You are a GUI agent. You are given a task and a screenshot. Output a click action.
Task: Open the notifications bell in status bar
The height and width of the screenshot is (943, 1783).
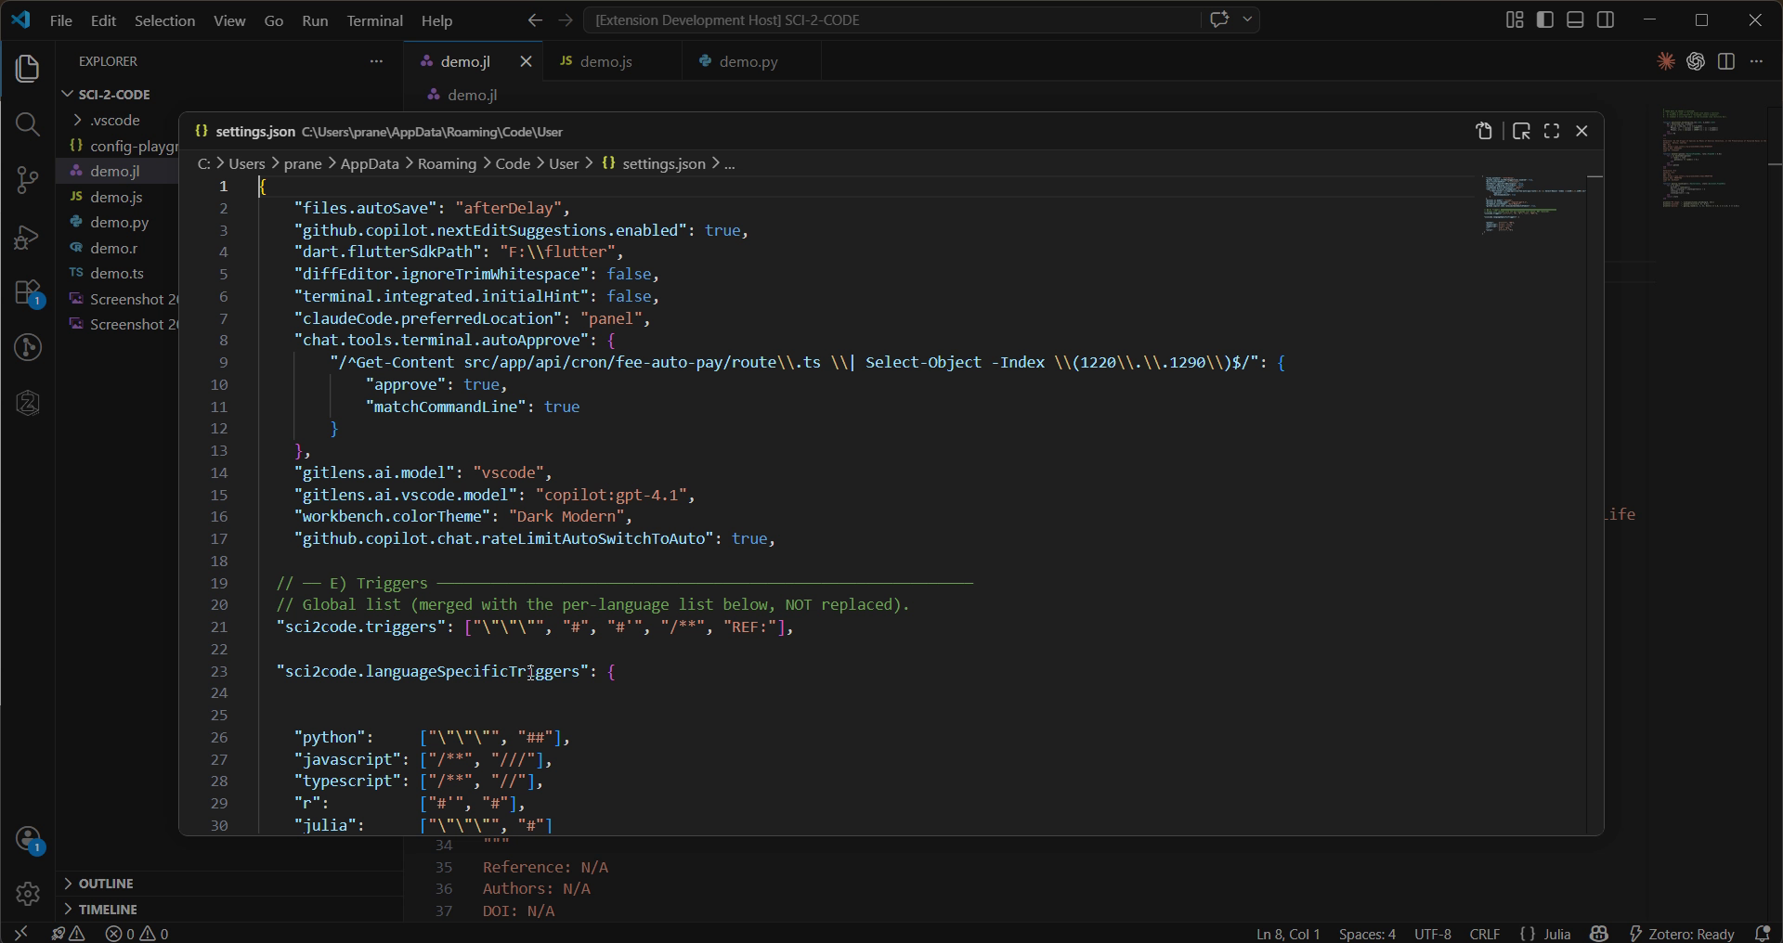coord(1763,934)
